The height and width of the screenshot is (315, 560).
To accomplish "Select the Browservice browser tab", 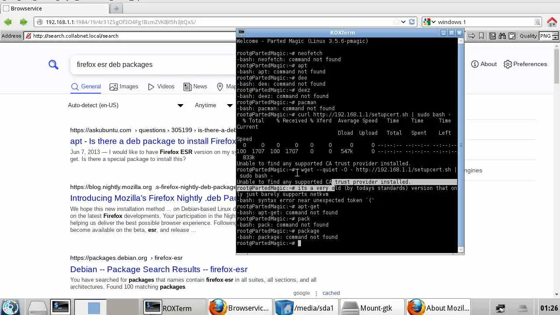I will click(55, 8).
